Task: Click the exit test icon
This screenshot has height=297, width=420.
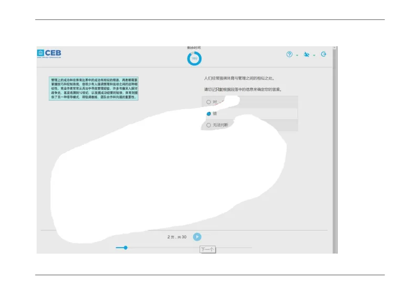Action: [x=323, y=54]
